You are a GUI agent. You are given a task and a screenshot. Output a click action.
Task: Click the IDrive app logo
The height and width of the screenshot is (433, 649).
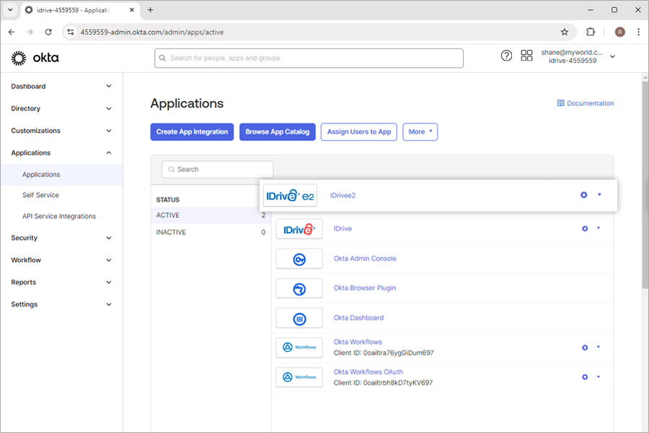coord(299,229)
